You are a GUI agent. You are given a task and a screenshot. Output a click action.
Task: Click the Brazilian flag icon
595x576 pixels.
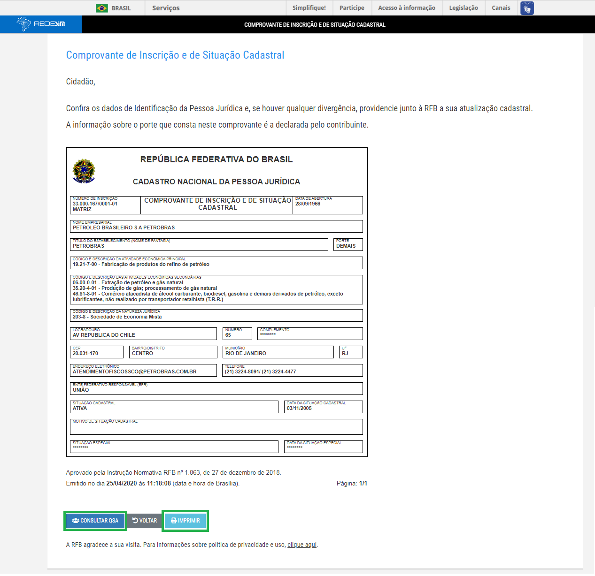click(x=103, y=8)
